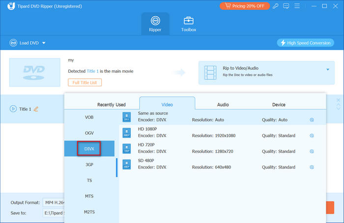Enable High Speed Conversion
The height and width of the screenshot is (223, 344).
305,43
